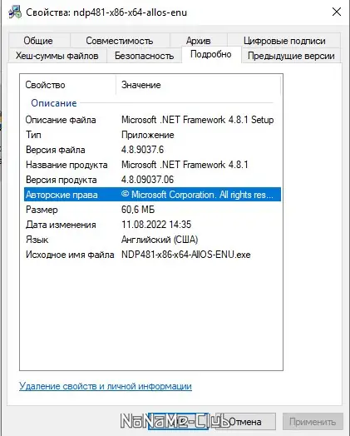Open the Безопасность tab
Viewport: 350px width, 436px height.
tap(144, 56)
